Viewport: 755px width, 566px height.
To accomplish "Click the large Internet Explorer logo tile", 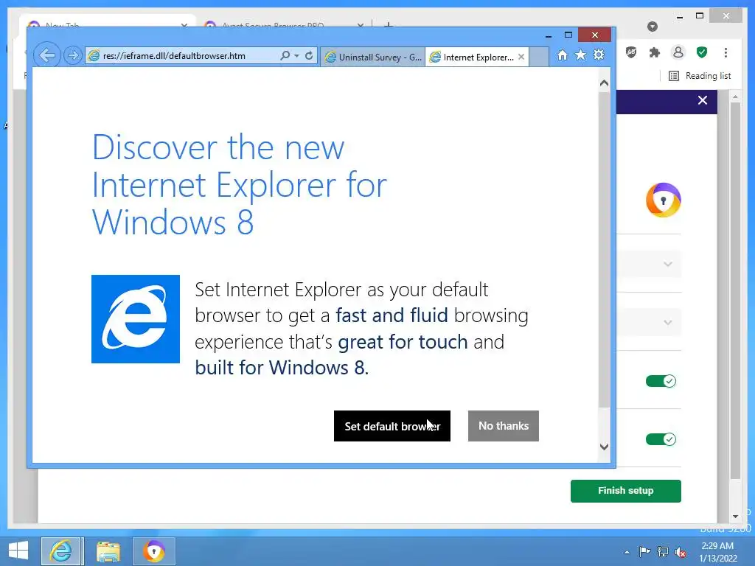I will point(136,319).
